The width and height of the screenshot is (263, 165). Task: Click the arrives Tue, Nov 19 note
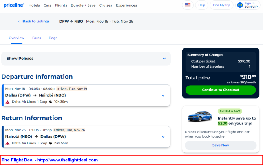tap(71, 89)
